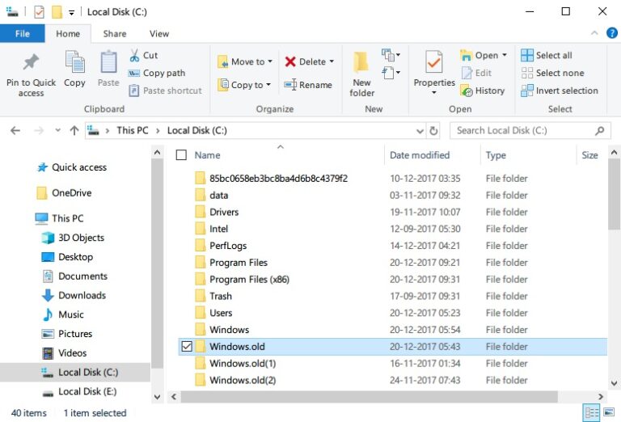Click Invert selection button
This screenshot has height=422, width=621.
coord(559,91)
